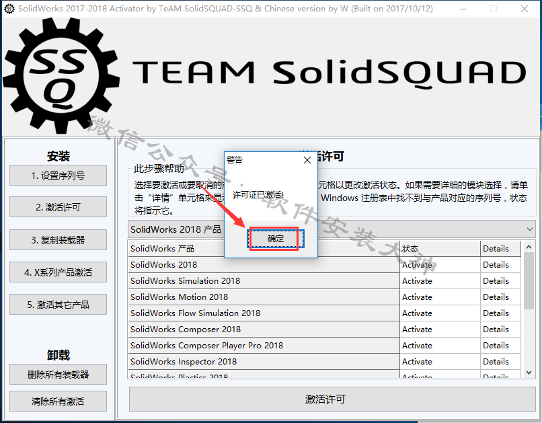
Task: Open step 1. 设置序列号
Action: pyautogui.click(x=58, y=176)
